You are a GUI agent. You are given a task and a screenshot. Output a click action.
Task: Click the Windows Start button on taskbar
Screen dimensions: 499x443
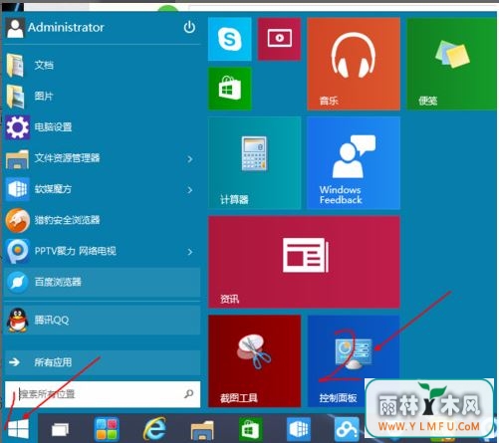click(x=18, y=429)
